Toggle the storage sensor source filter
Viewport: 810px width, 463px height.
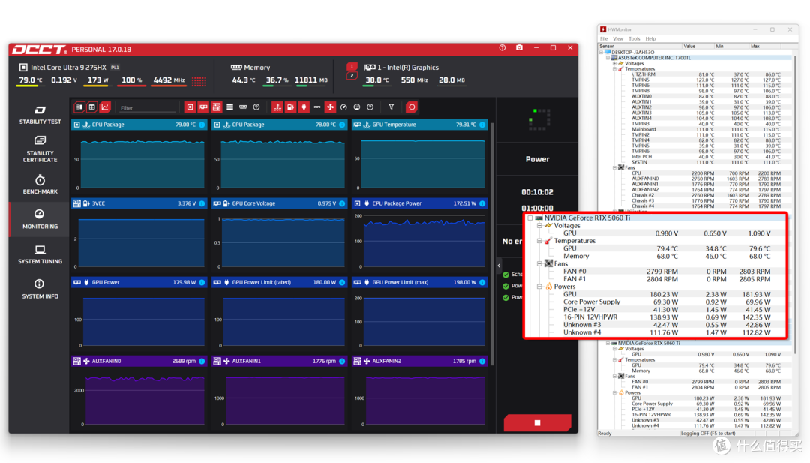click(x=230, y=107)
